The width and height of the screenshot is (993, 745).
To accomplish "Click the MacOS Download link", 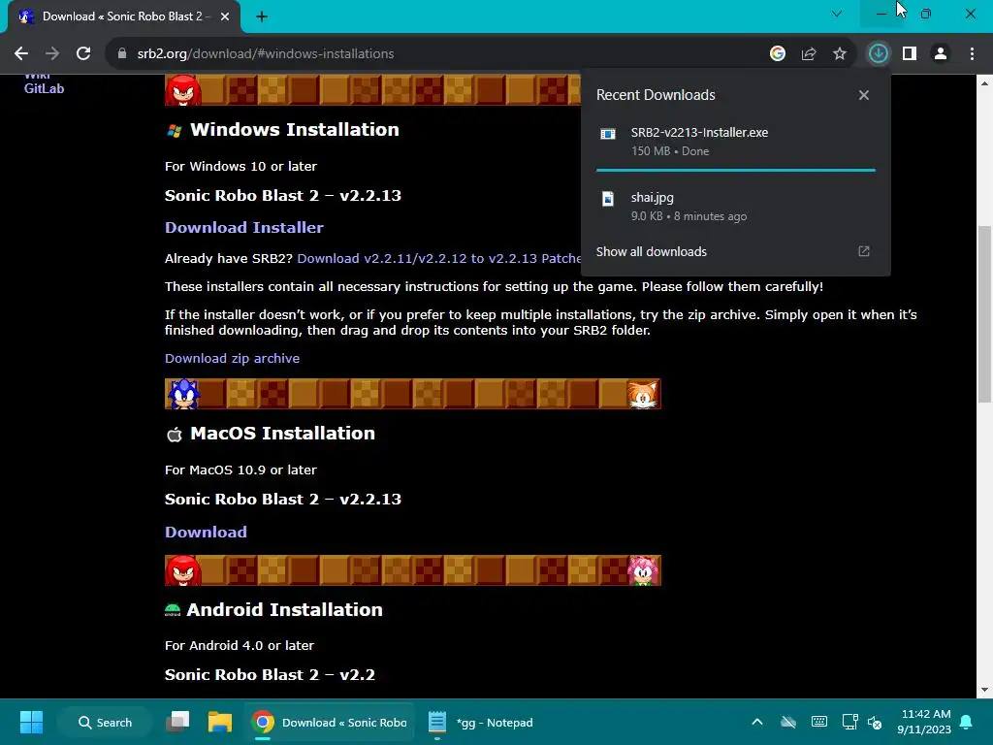I will pos(206,533).
